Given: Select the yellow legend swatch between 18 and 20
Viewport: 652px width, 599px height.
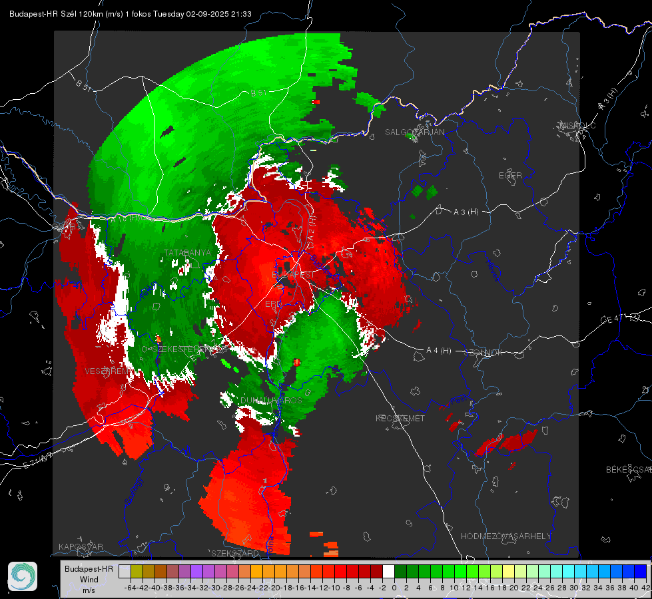Looking at the screenshot, I should pyautogui.click(x=509, y=572).
